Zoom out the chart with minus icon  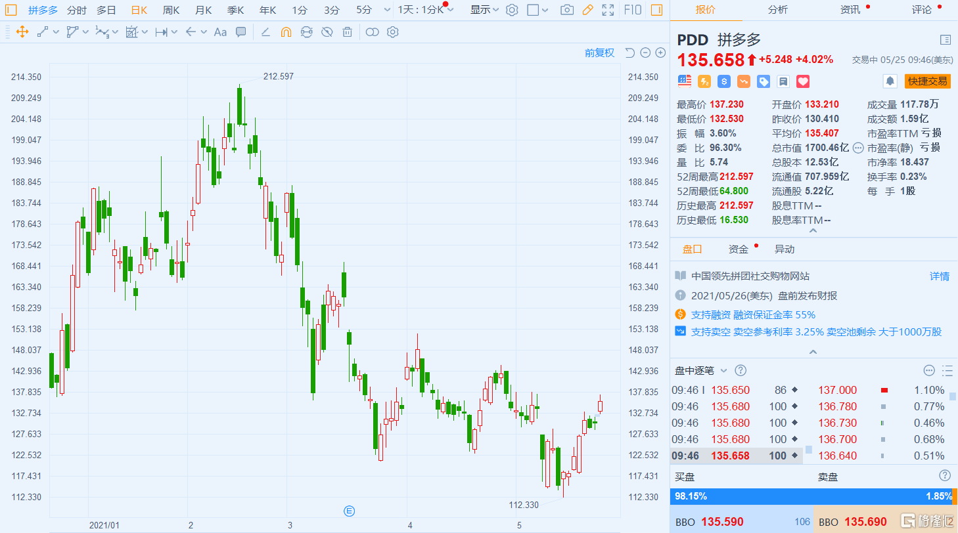pos(645,53)
